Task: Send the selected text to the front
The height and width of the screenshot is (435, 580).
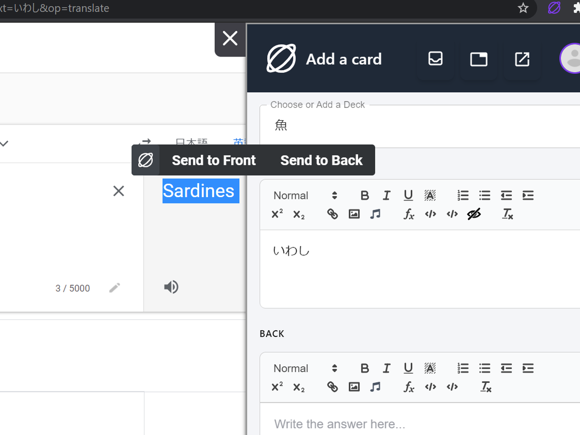Action: pyautogui.click(x=214, y=160)
